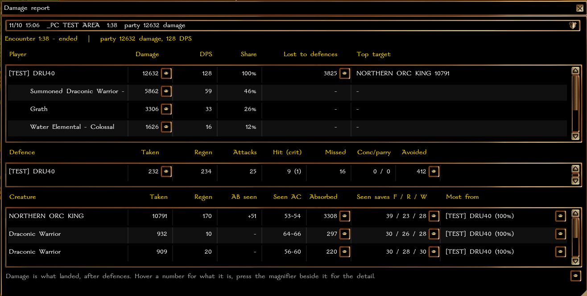The width and height of the screenshot is (587, 296).
Task: Click the up arrow of the Defence list scrollbar
Action: click(575, 169)
